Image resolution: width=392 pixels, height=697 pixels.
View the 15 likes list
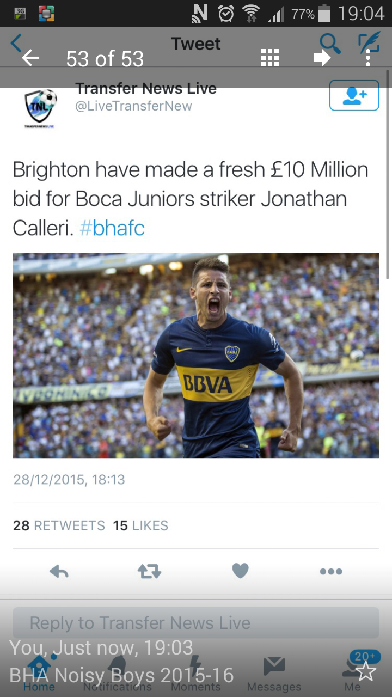[140, 525]
